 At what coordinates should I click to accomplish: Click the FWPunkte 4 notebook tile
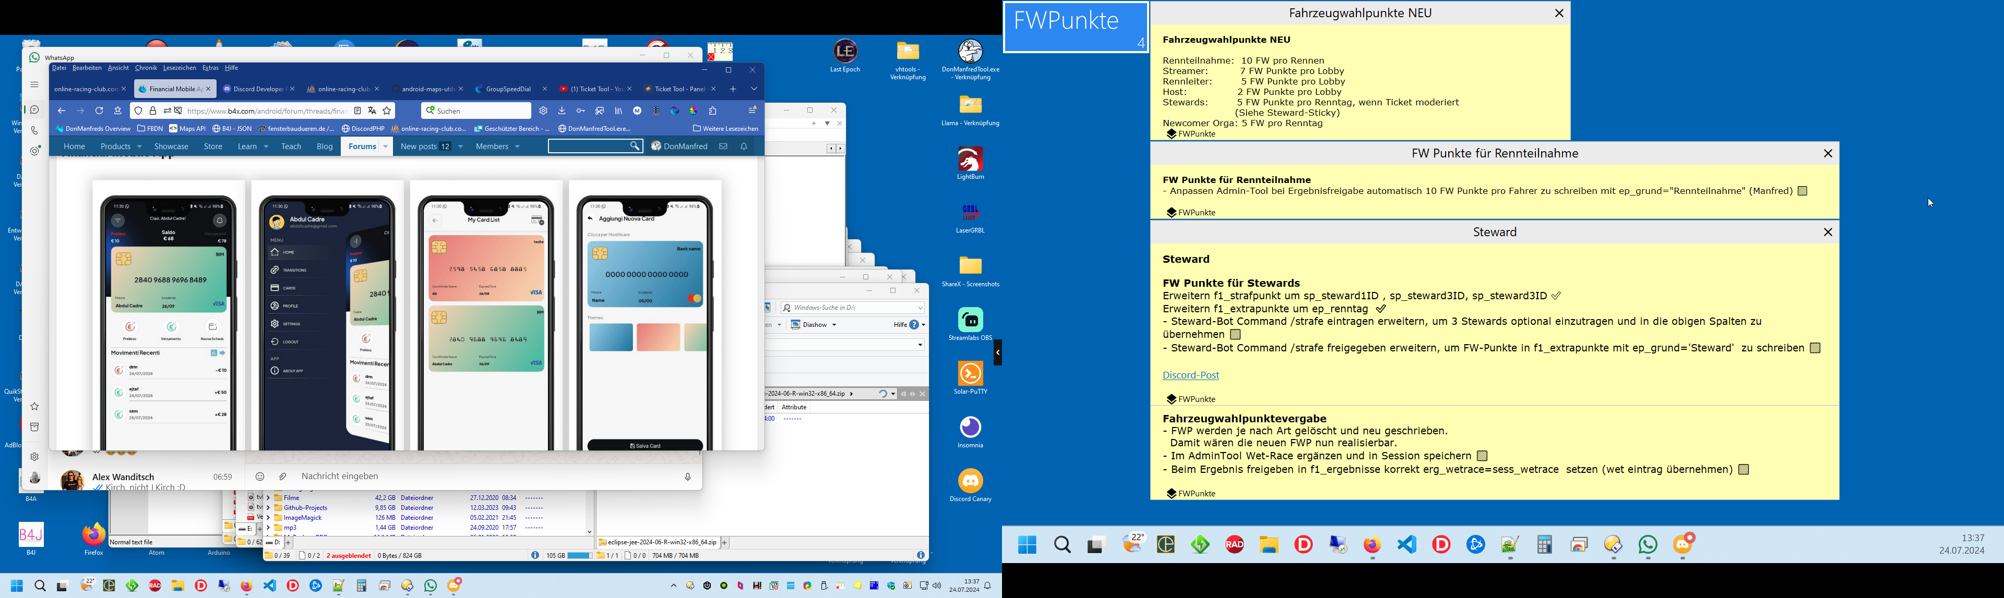[x=1075, y=27]
